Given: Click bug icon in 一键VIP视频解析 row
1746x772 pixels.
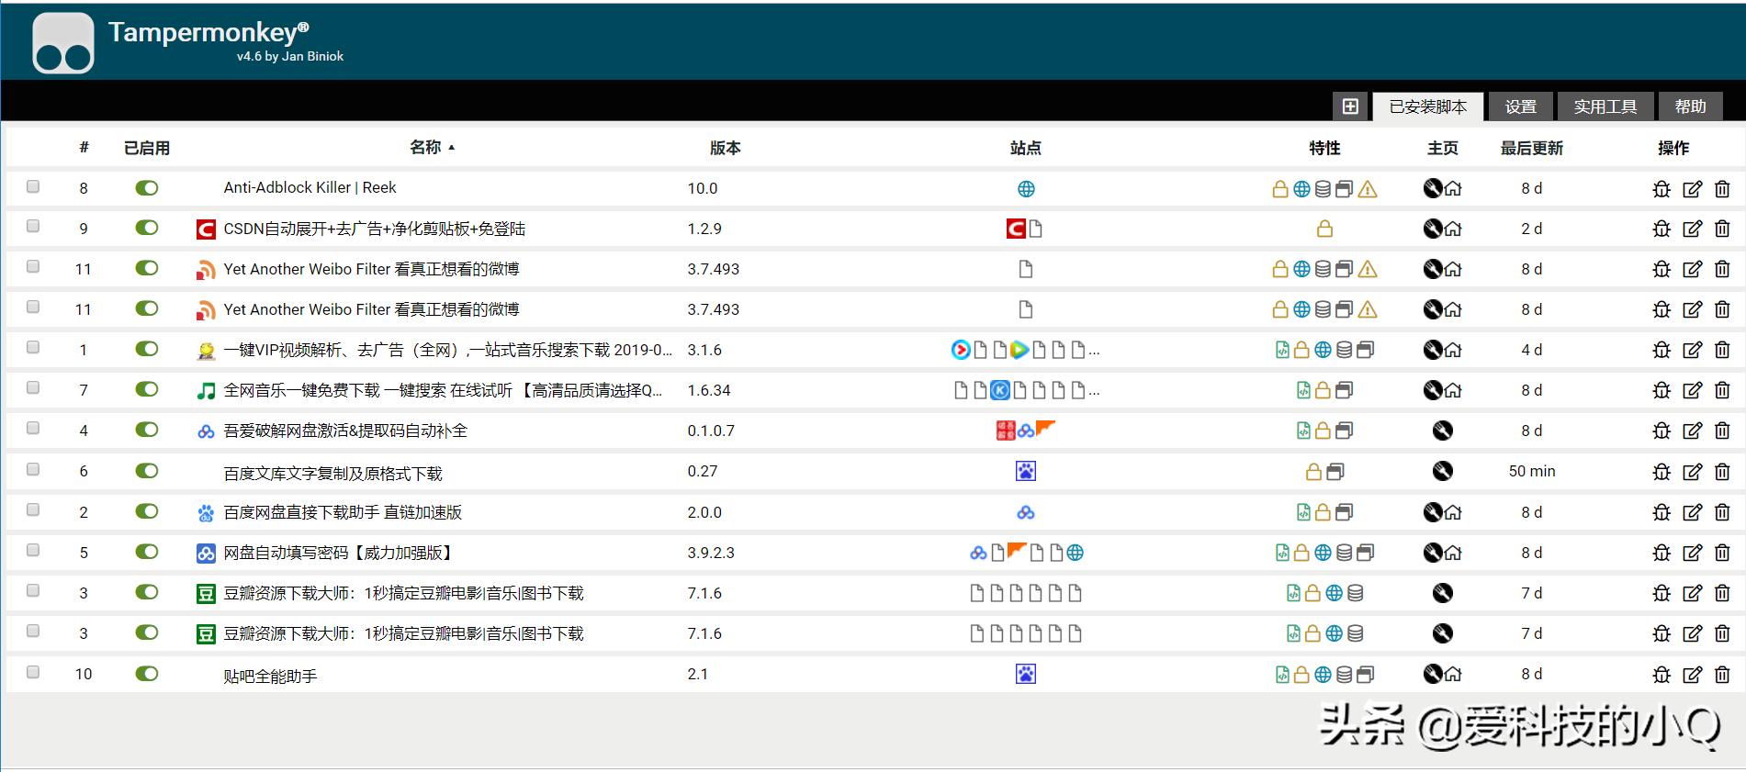Looking at the screenshot, I should point(1662,350).
